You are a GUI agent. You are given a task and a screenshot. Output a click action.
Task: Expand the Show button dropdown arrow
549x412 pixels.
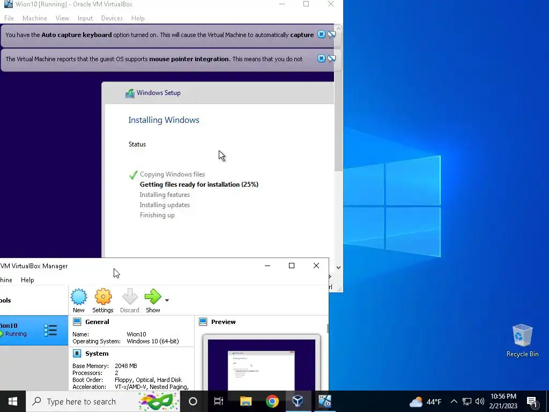coord(167,300)
